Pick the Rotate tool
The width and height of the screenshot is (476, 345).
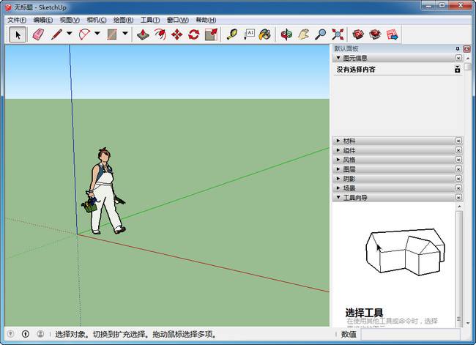click(x=194, y=34)
